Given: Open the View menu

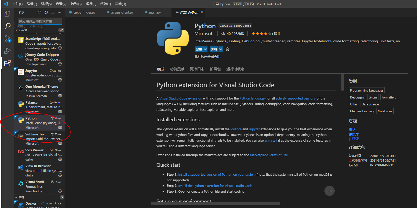Looking at the screenshot, I should pyautogui.click(x=61, y=4).
